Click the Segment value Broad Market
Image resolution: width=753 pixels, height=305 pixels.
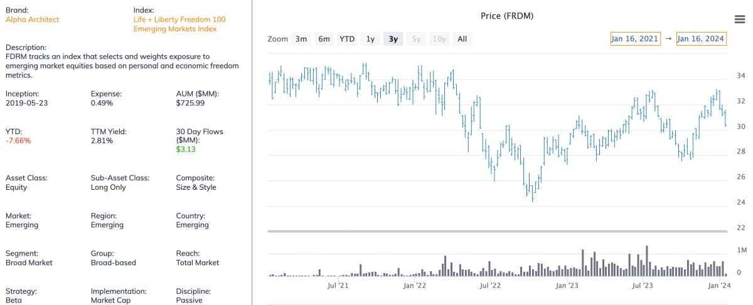[29, 262]
